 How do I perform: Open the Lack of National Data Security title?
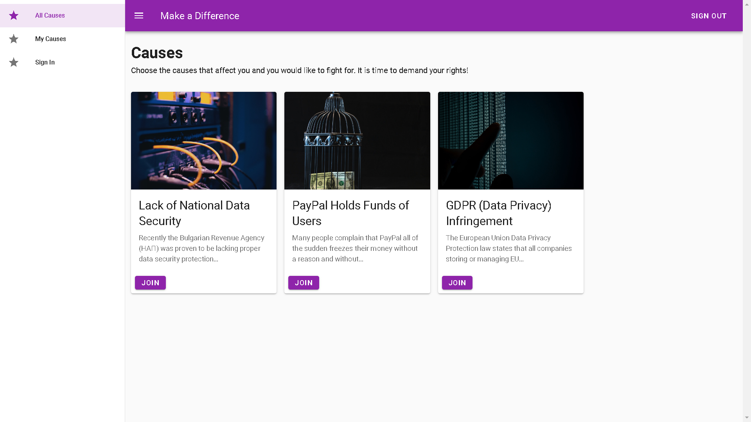pos(194,213)
